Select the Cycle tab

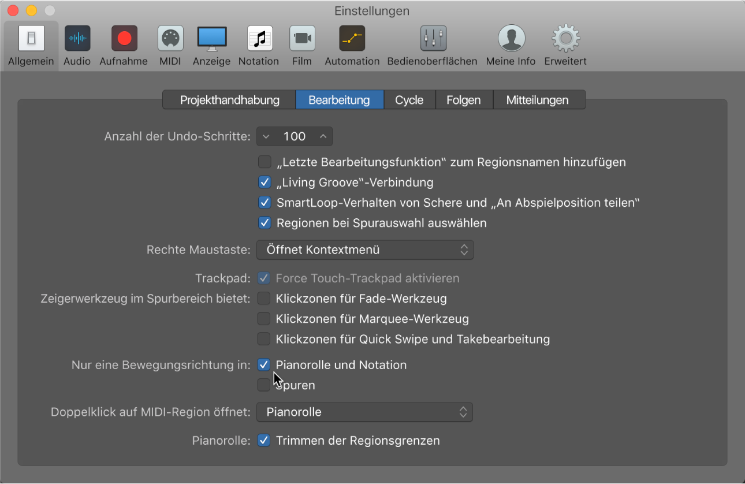[409, 100]
